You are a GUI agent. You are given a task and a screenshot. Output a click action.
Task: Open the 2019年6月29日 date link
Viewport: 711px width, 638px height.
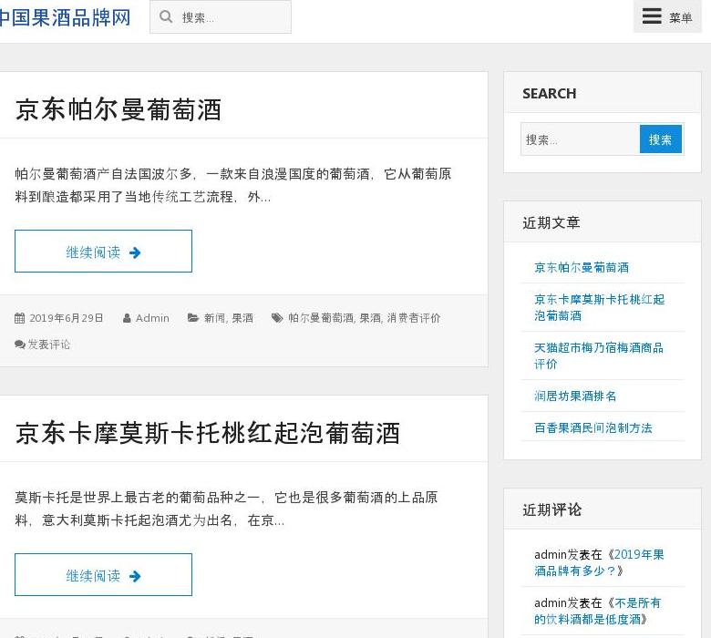tap(67, 318)
